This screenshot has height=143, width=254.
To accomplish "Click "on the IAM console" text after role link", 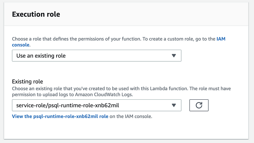I will click(x=131, y=116).
